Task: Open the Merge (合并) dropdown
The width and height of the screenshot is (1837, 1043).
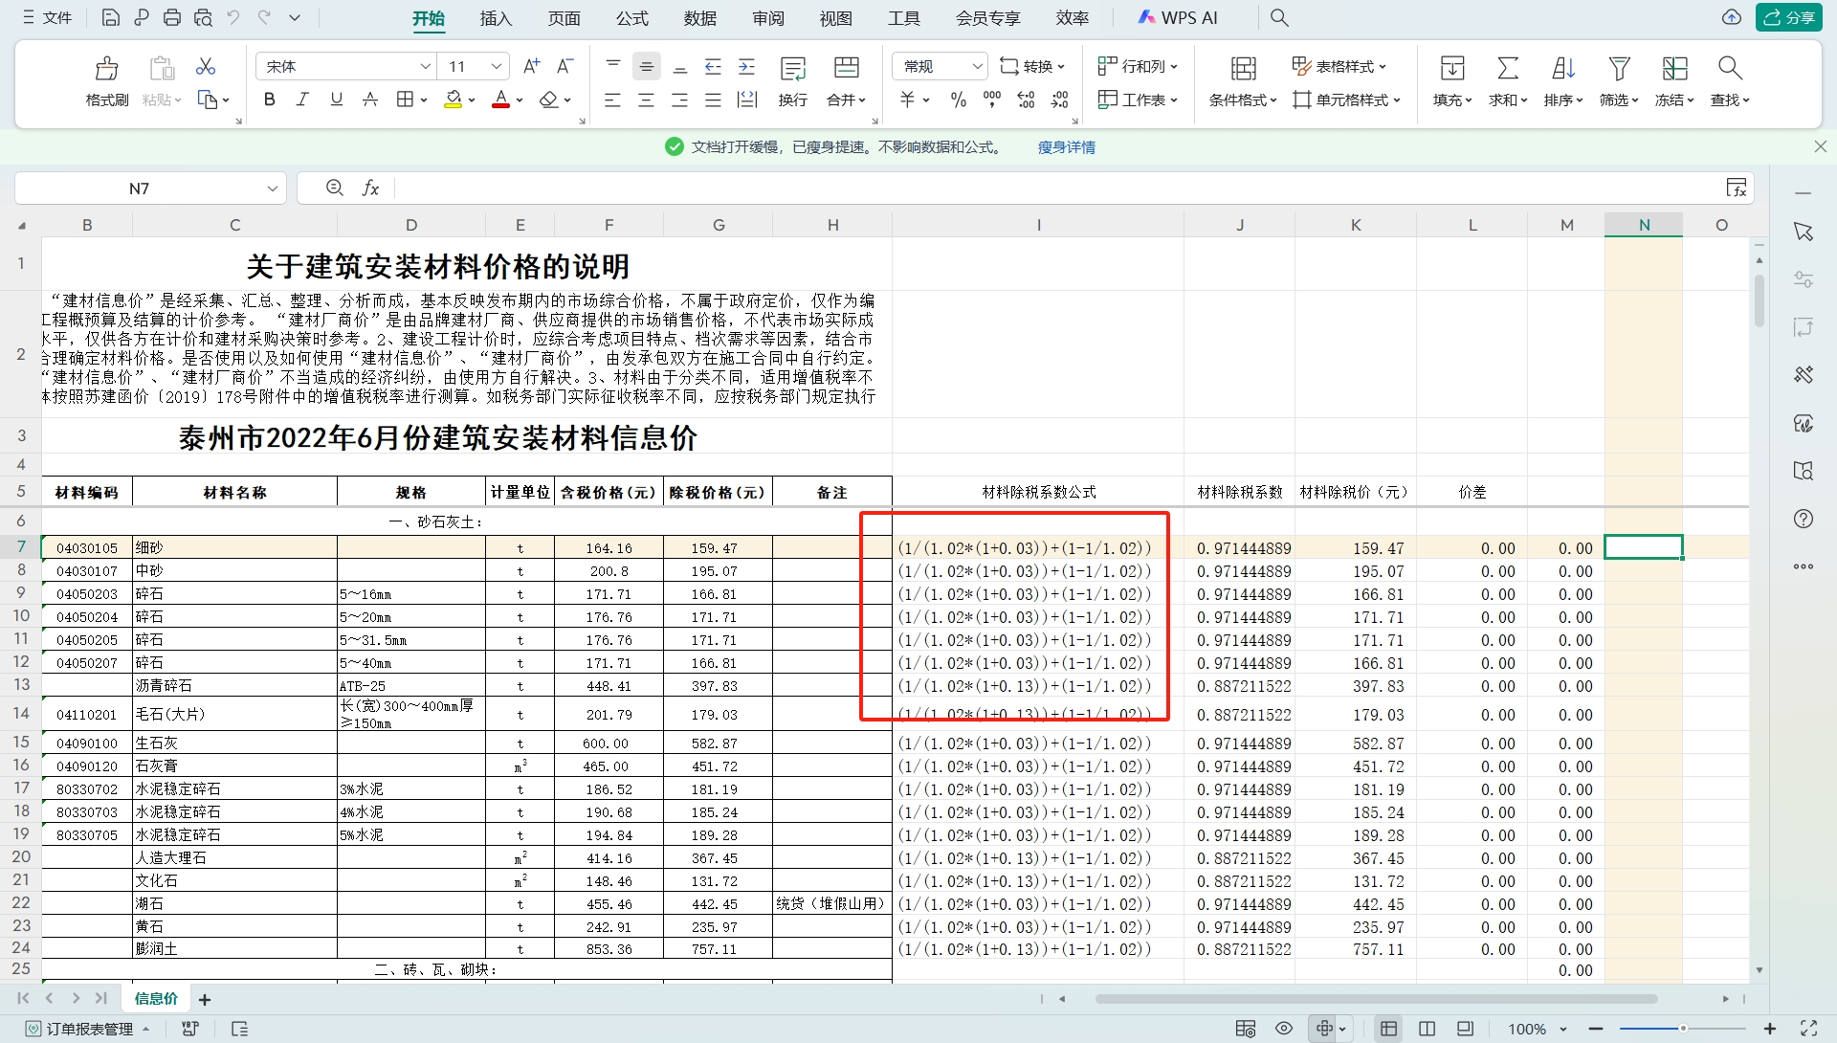Action: (847, 80)
